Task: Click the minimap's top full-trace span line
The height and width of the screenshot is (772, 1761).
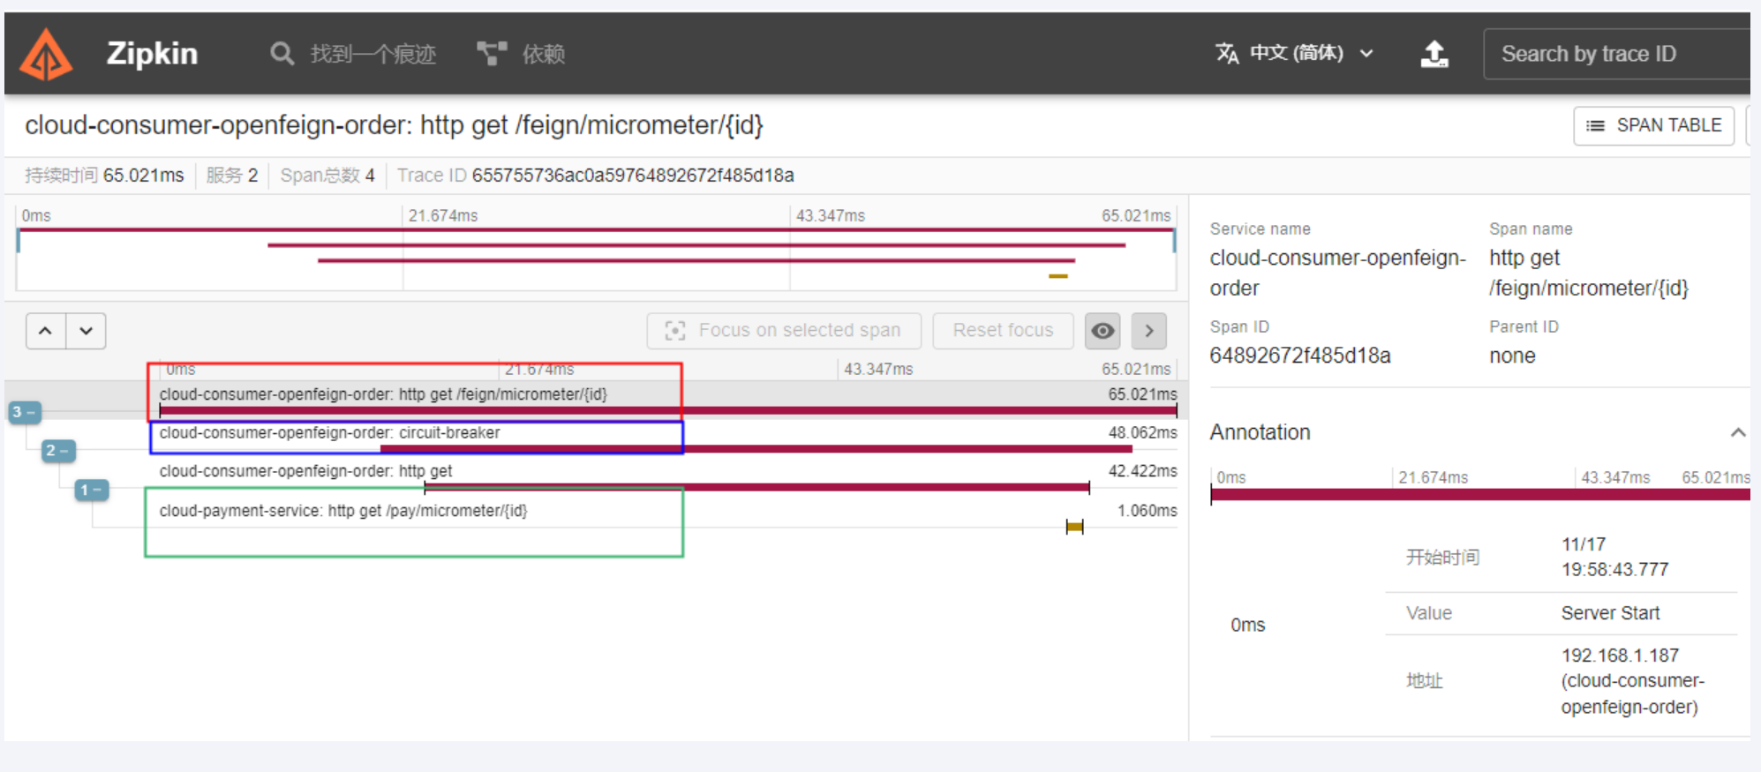Action: (x=597, y=229)
